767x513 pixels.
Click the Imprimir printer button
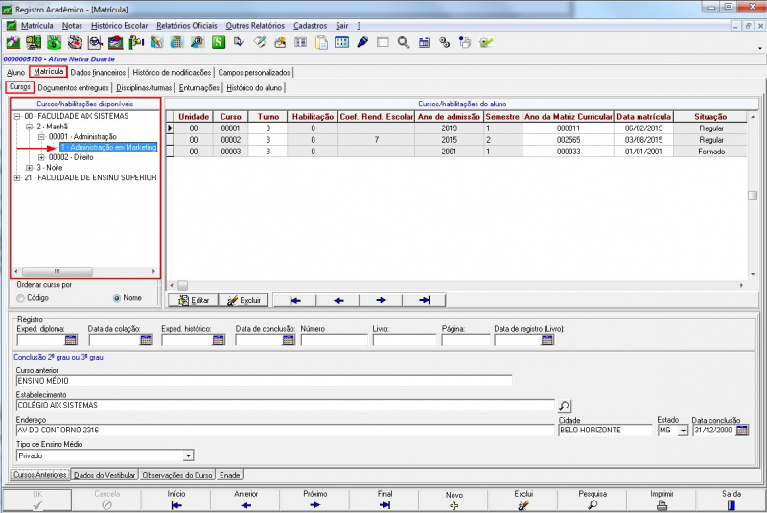662,500
